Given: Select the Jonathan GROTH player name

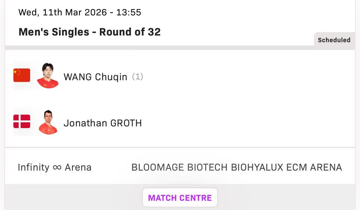Looking at the screenshot, I should coord(102,123).
